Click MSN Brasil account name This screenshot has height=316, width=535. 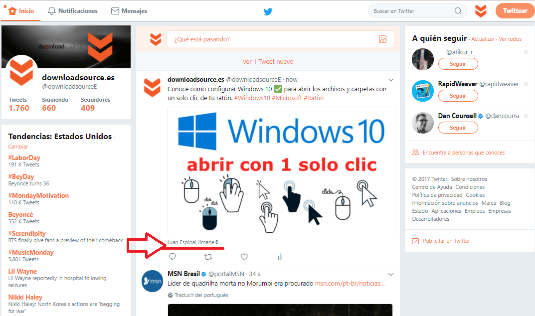pos(183,274)
